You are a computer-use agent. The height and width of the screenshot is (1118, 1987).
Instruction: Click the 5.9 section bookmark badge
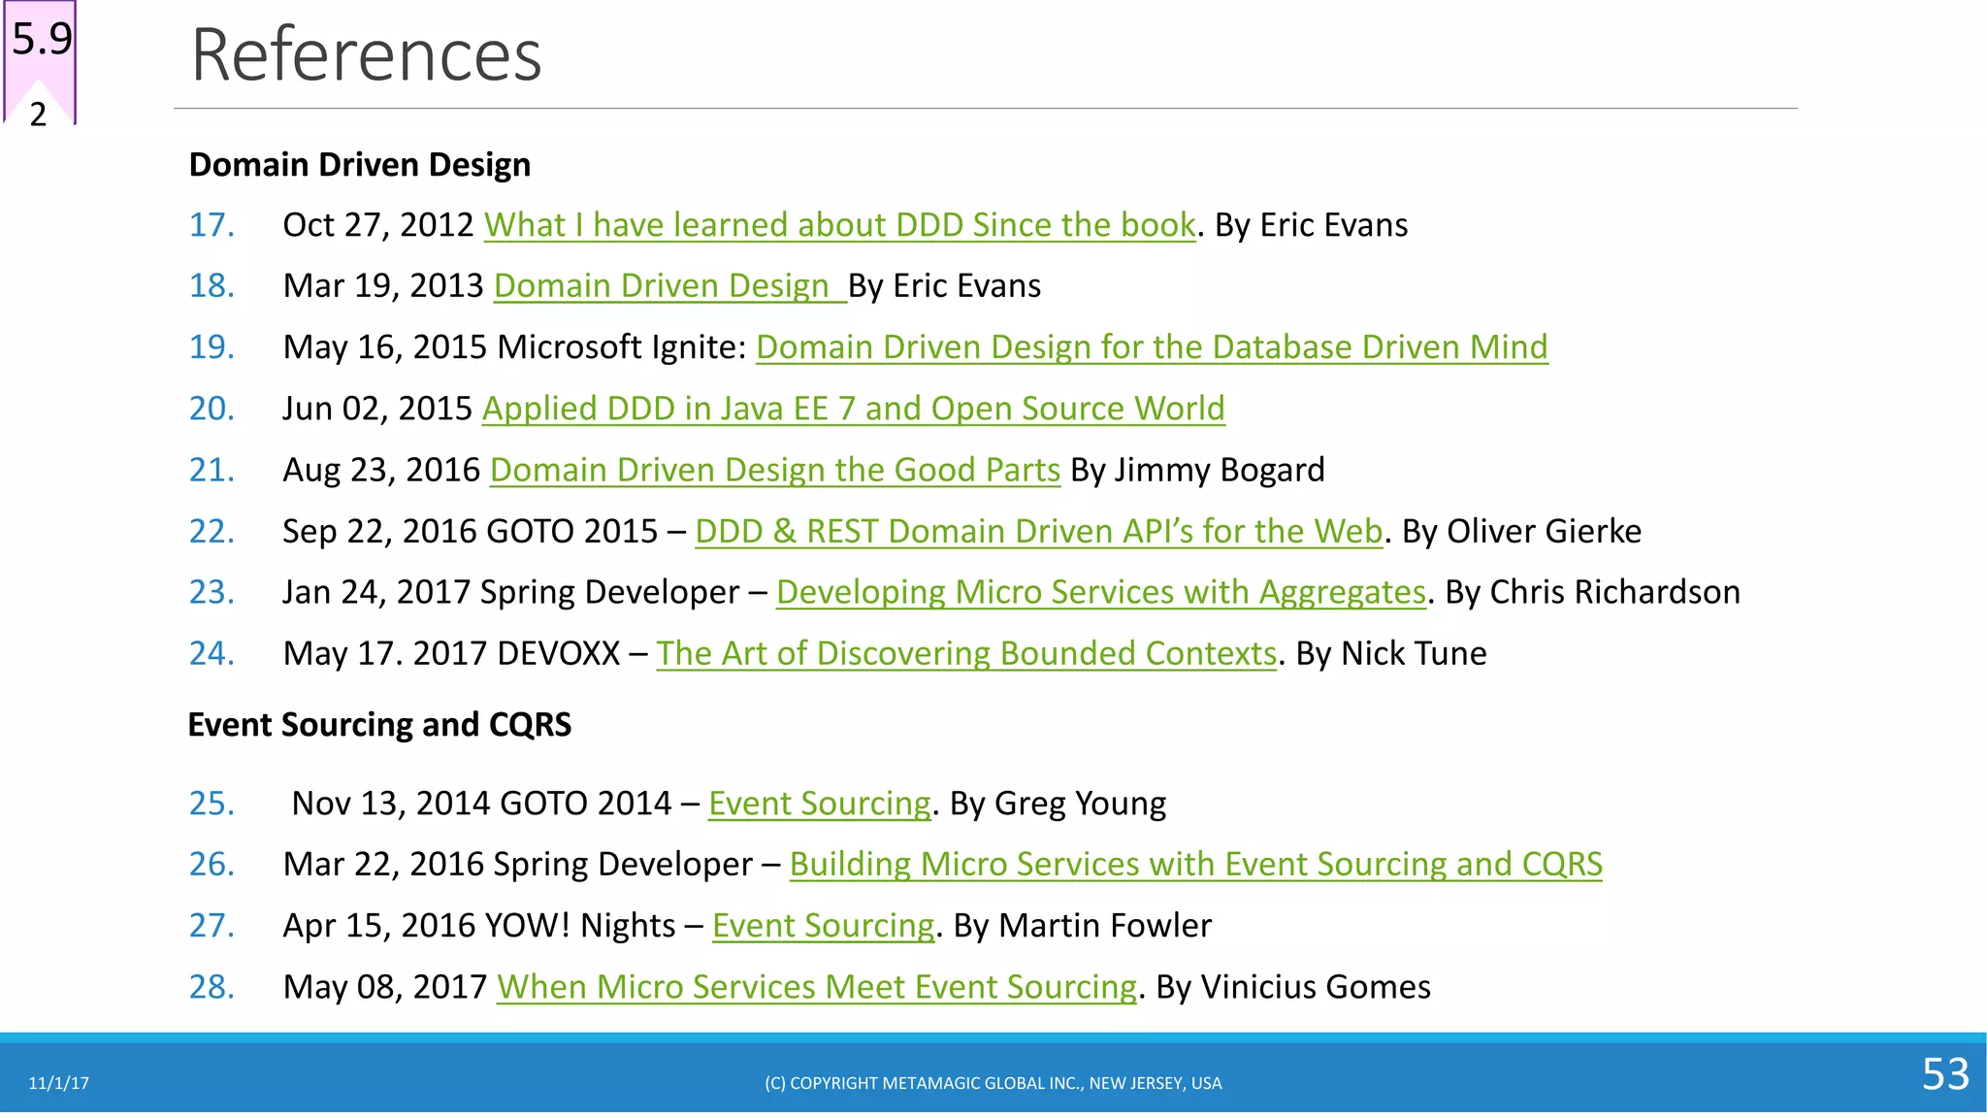40,62
